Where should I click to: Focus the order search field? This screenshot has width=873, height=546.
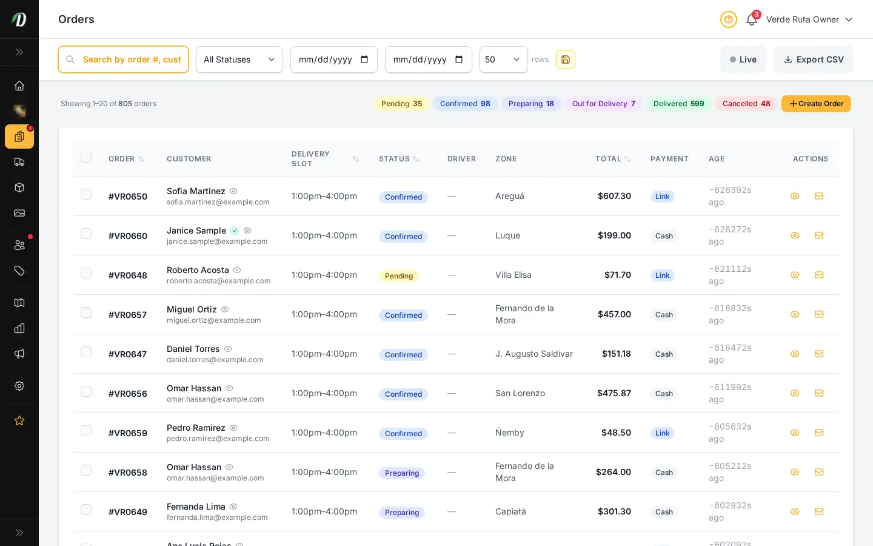coord(123,59)
